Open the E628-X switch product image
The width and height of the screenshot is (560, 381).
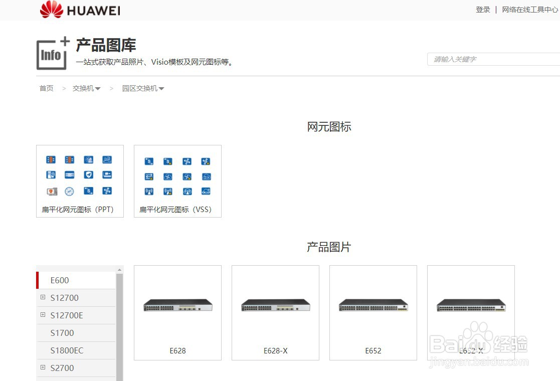point(275,306)
